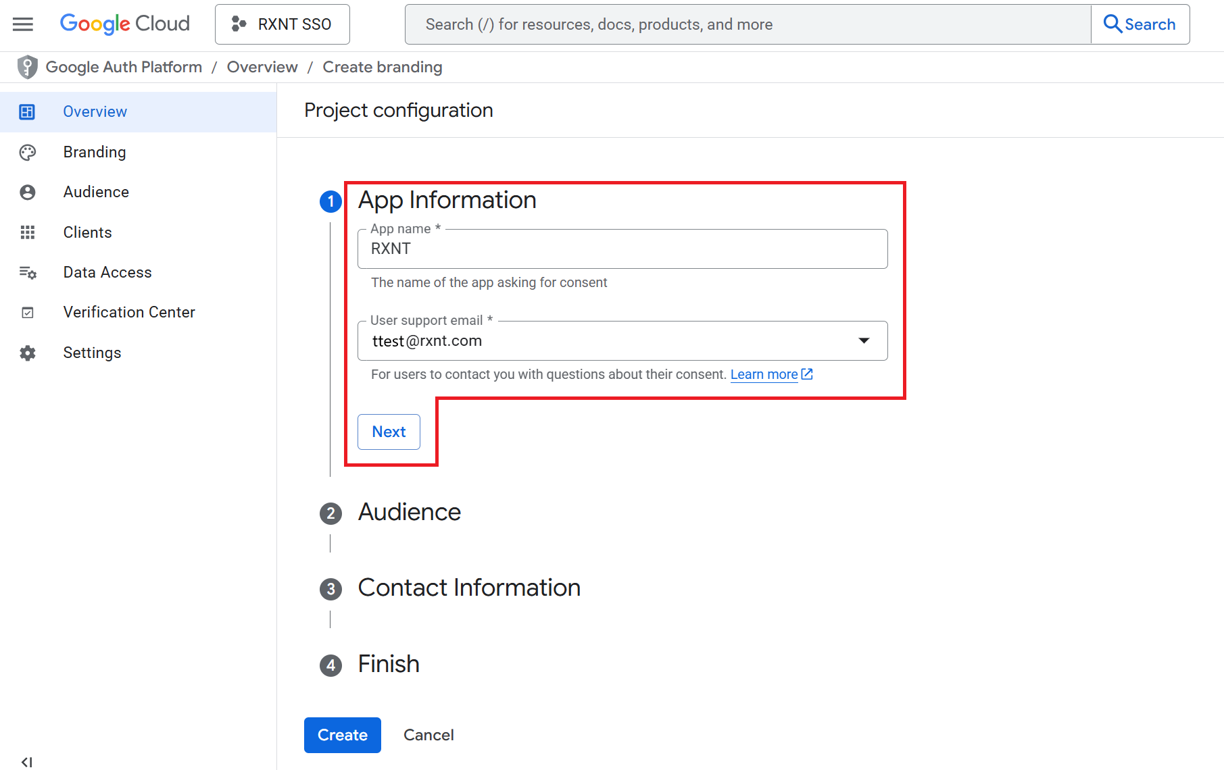
Task: Open the Clients grid icon
Action: coord(27,232)
